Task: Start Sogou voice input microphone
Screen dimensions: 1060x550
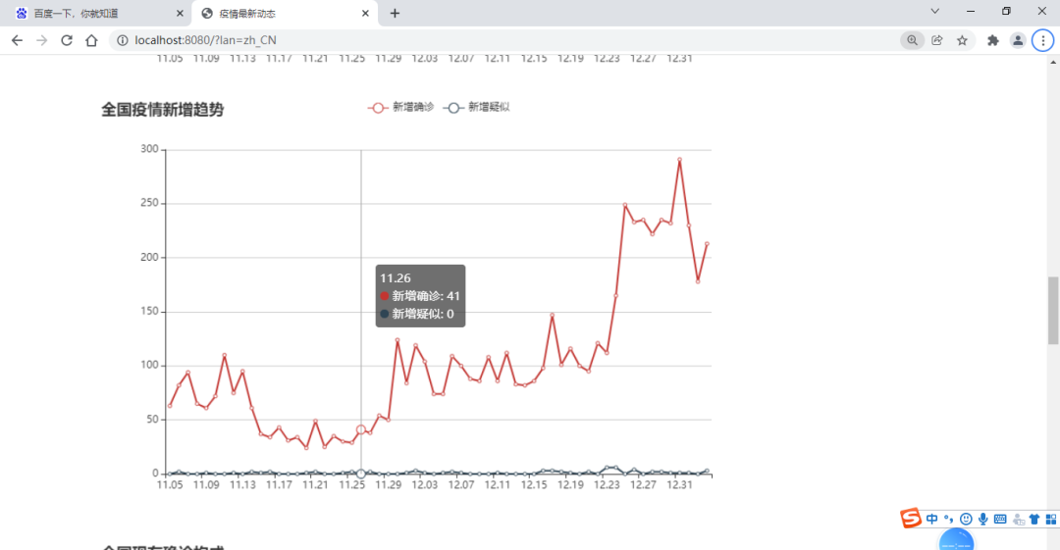Action: [x=982, y=519]
